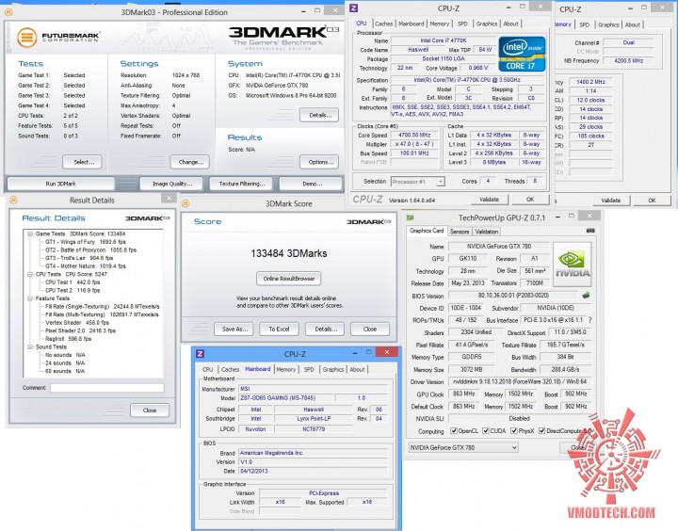Screen dimensions: 678x531
Task: Click Details button in 3DMark Score window
Action: point(325,330)
